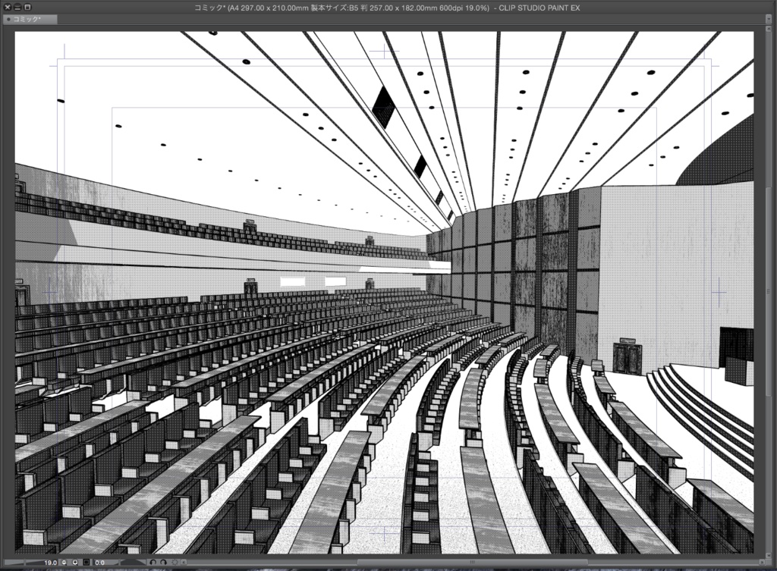
Task: Maximize the CLIP STUDIO PAINT window
Action: [x=28, y=7]
